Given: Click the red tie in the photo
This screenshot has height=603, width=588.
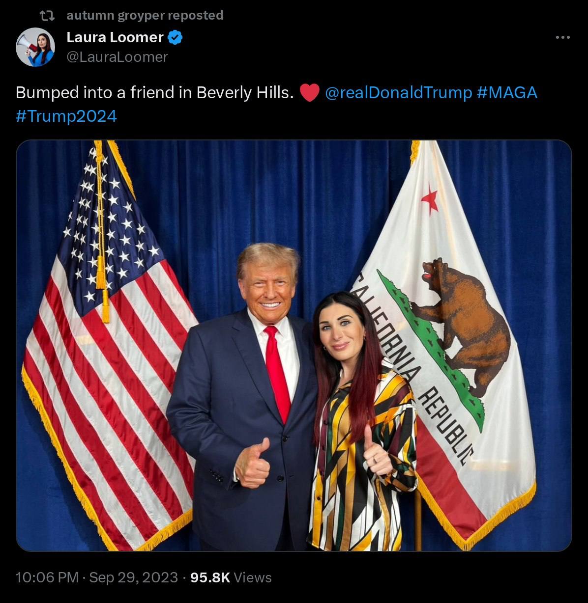Looking at the screenshot, I should click(278, 373).
